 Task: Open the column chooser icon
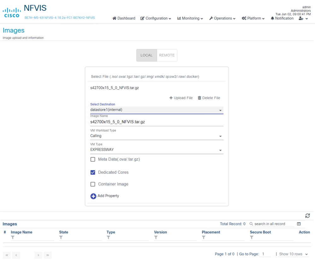(x=299, y=224)
